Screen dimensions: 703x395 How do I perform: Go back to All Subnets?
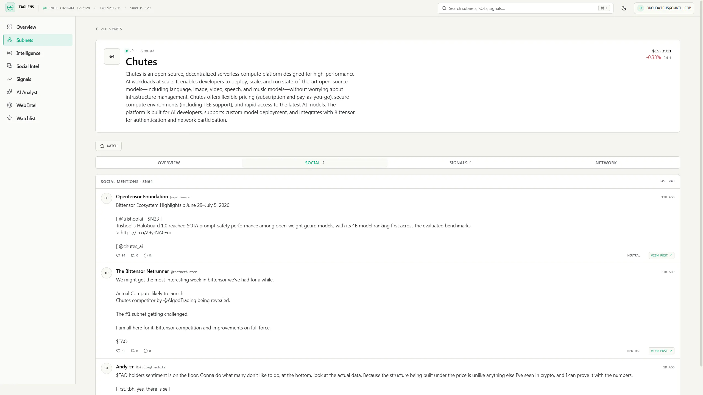[x=109, y=29]
